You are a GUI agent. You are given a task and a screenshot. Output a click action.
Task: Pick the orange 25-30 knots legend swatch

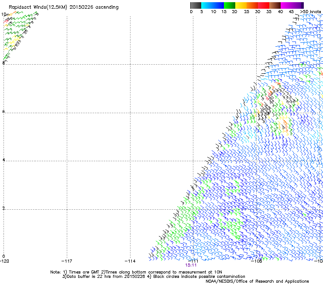252,5
